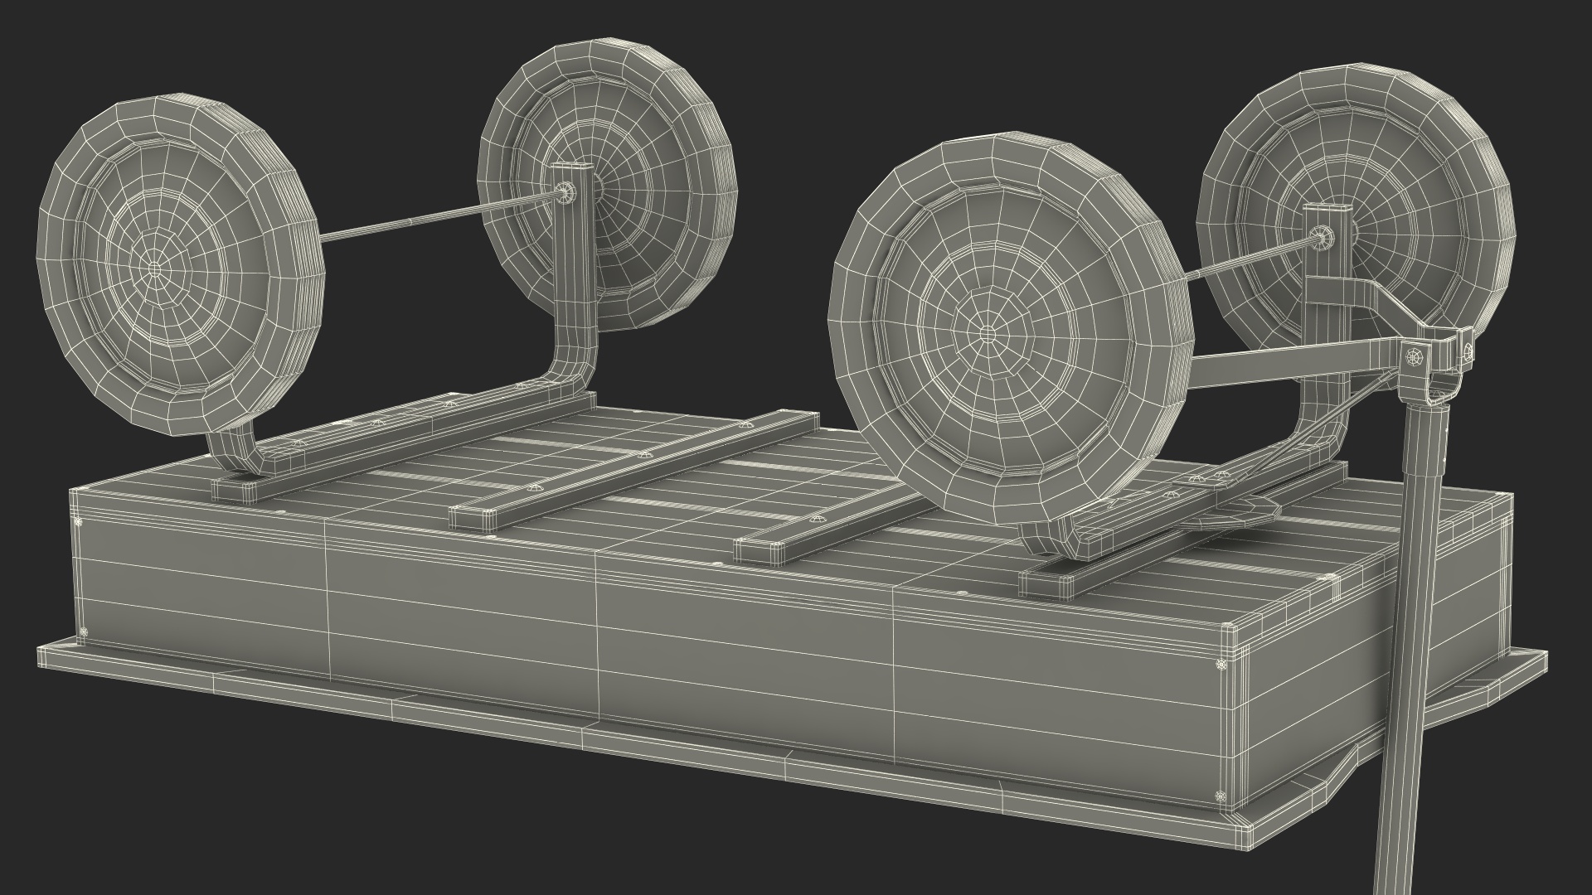Click the bolt atop the left axle bracket

pos(565,191)
